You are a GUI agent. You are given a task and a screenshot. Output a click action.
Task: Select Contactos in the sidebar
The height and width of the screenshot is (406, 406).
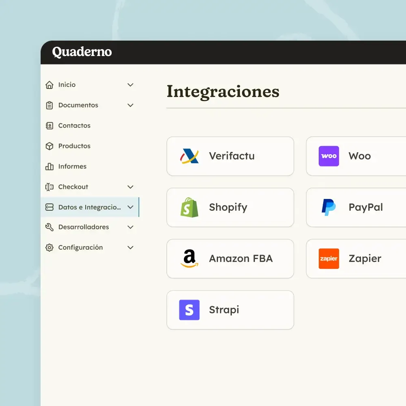[x=74, y=125]
